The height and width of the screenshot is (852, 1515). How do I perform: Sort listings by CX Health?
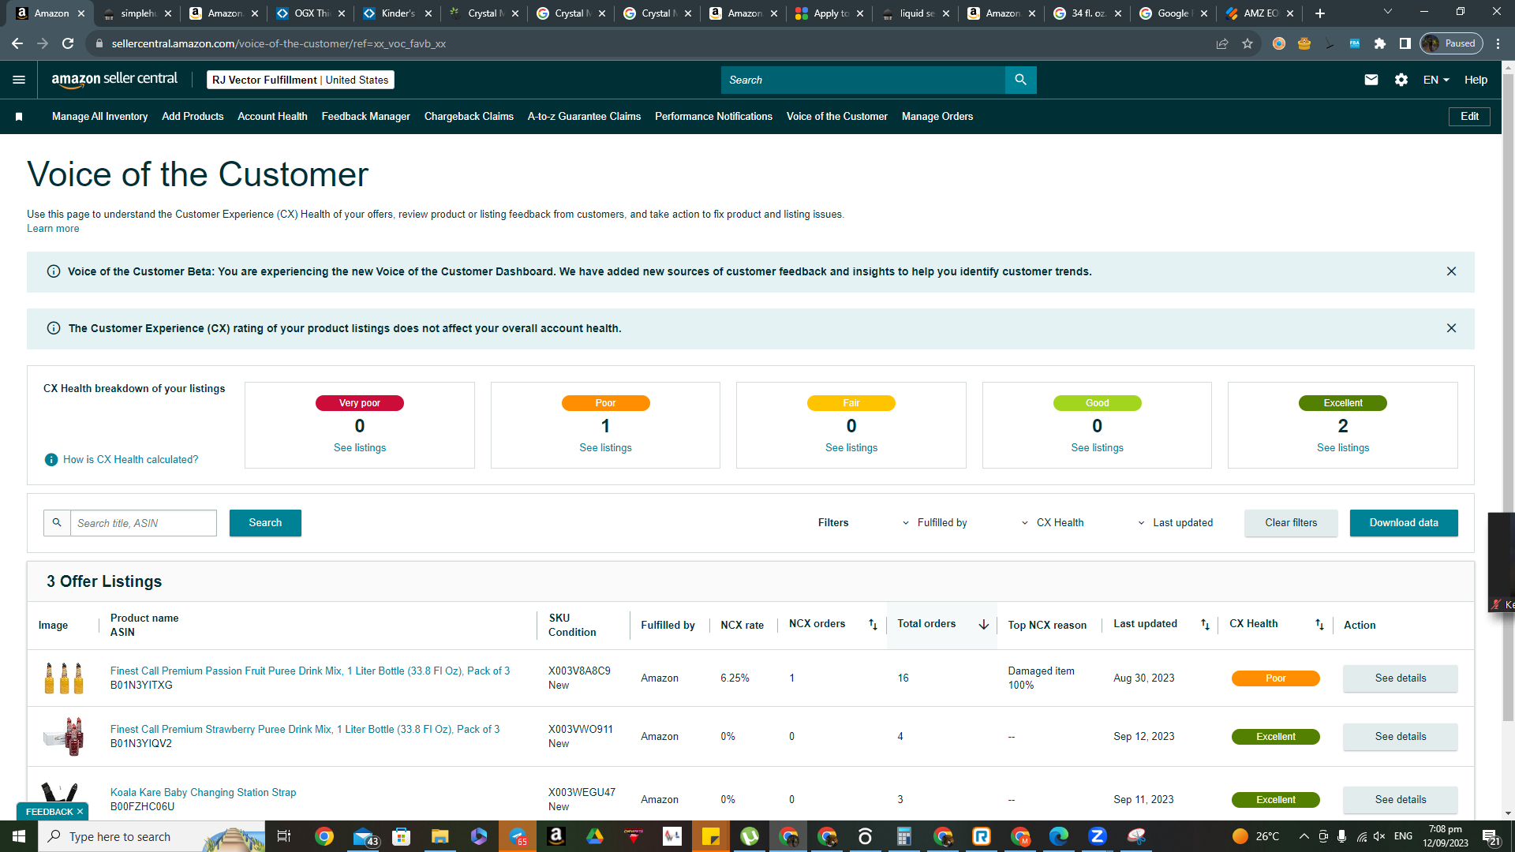(1319, 624)
